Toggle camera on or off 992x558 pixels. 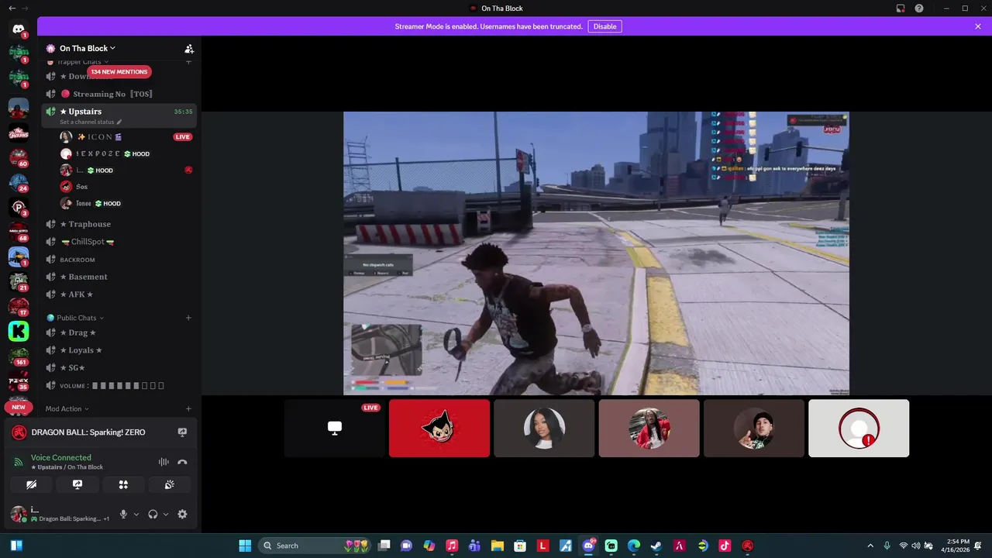(x=31, y=484)
